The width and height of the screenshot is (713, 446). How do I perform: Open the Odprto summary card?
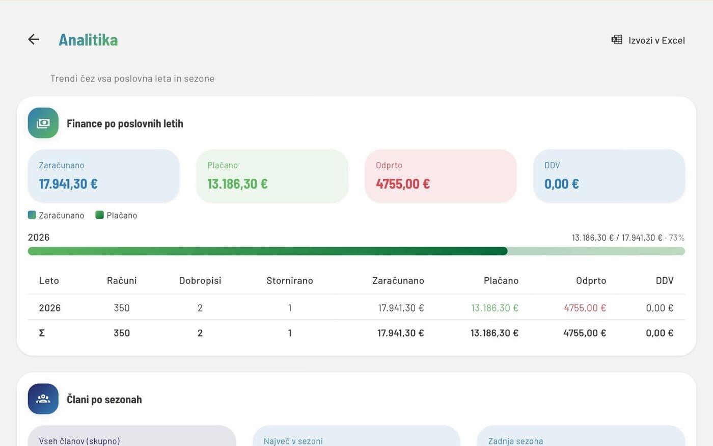click(441, 176)
